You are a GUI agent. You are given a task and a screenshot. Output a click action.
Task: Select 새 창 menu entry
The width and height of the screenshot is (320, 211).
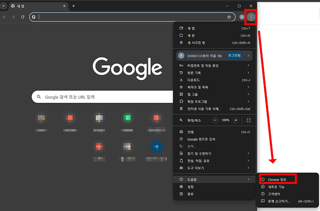coord(214,36)
